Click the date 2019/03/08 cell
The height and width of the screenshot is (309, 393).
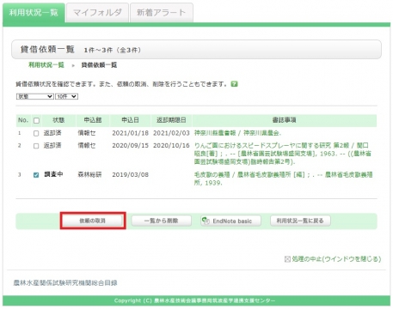click(x=130, y=174)
